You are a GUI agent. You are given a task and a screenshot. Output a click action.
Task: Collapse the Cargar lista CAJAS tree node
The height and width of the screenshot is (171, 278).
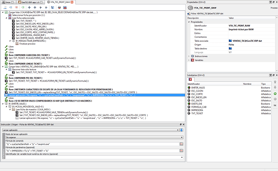click(x=3, y=12)
